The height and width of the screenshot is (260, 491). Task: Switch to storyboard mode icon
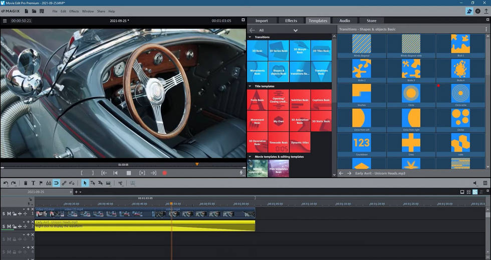tap(462, 192)
